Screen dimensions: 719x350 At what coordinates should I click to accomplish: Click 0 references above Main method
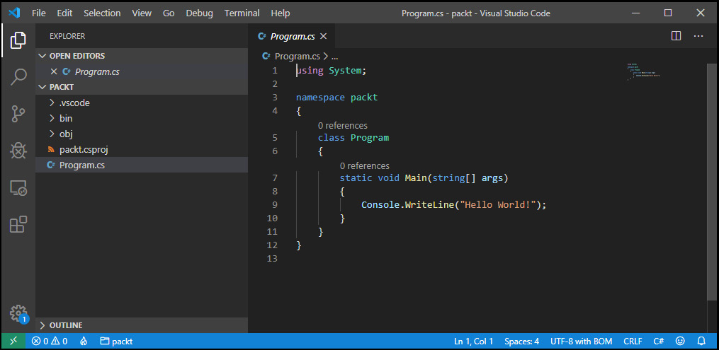365,165
